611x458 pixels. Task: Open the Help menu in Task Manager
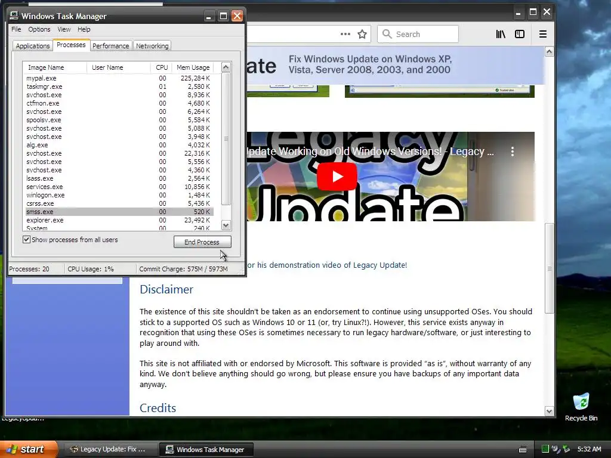[x=84, y=29]
